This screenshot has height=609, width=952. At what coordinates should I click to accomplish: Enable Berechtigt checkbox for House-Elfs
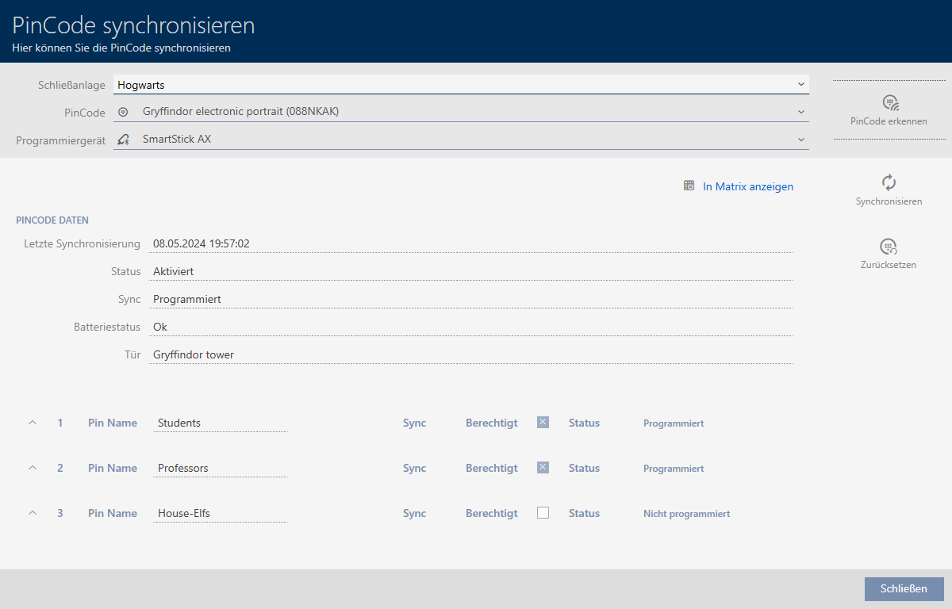pos(543,513)
